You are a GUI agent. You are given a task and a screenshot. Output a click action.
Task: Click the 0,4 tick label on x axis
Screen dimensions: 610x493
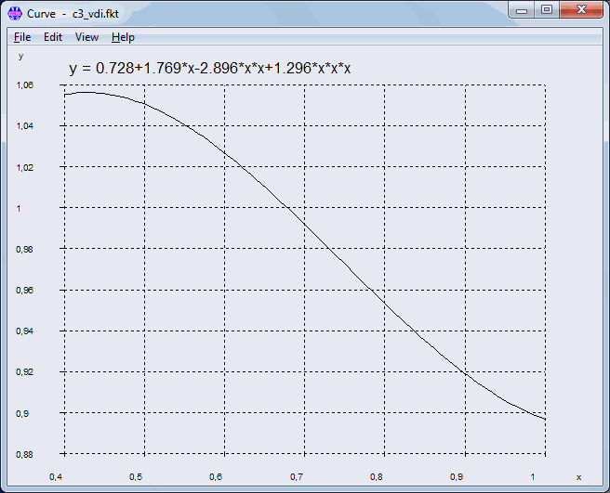pos(56,477)
